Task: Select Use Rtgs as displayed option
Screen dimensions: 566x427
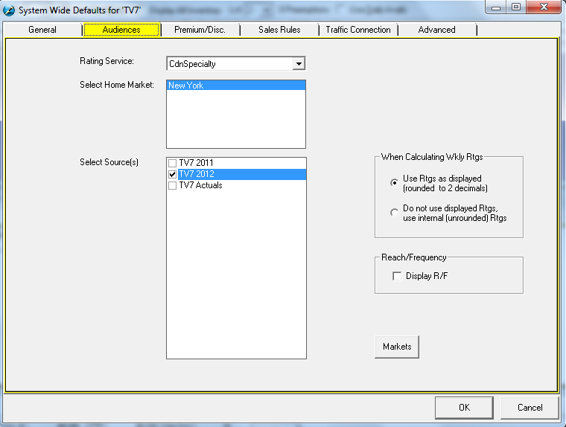Action: tap(395, 183)
